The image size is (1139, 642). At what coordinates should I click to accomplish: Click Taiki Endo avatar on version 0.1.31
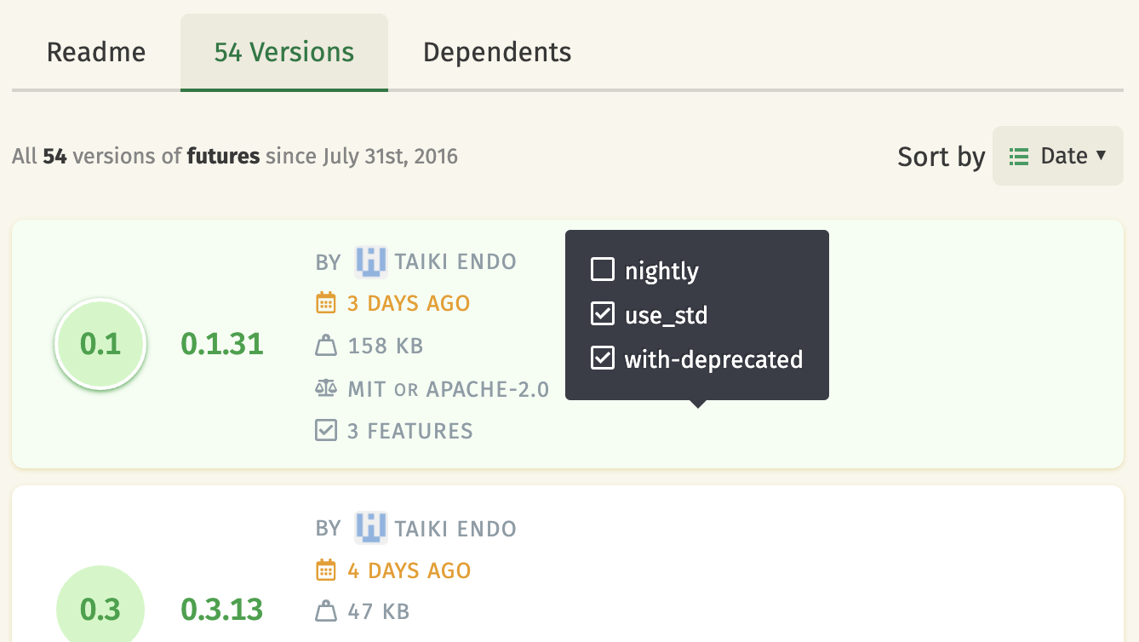[371, 261]
